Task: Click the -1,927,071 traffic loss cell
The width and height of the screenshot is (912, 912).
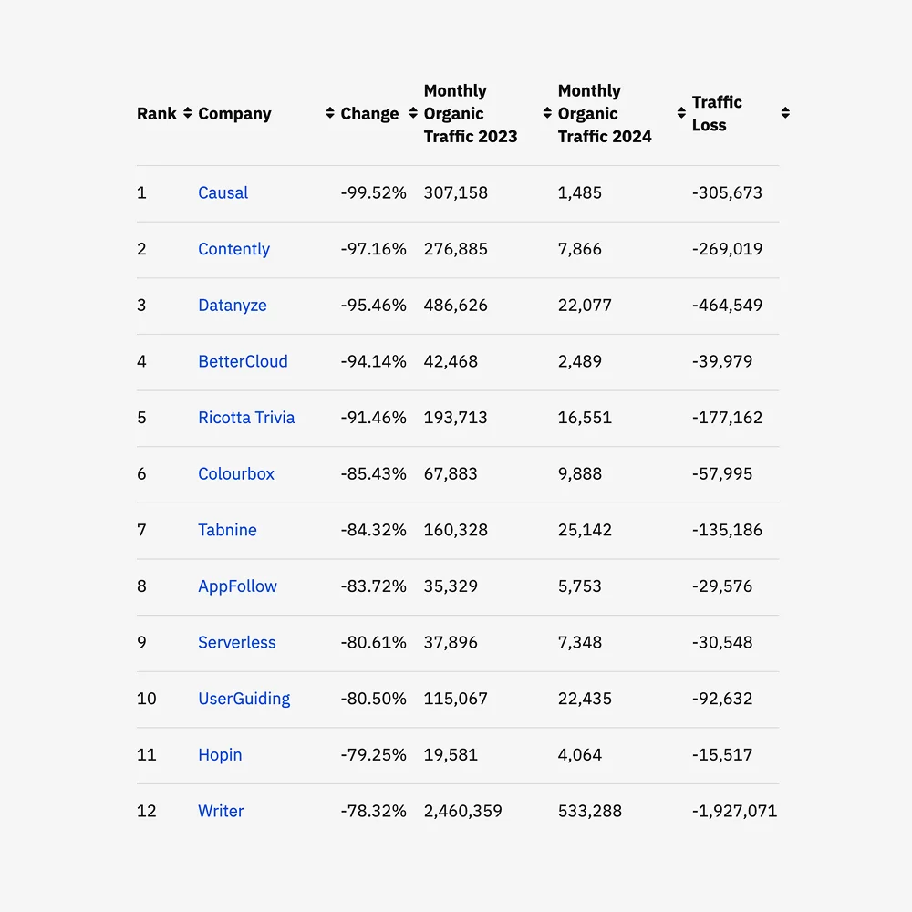Action: pyautogui.click(x=734, y=811)
